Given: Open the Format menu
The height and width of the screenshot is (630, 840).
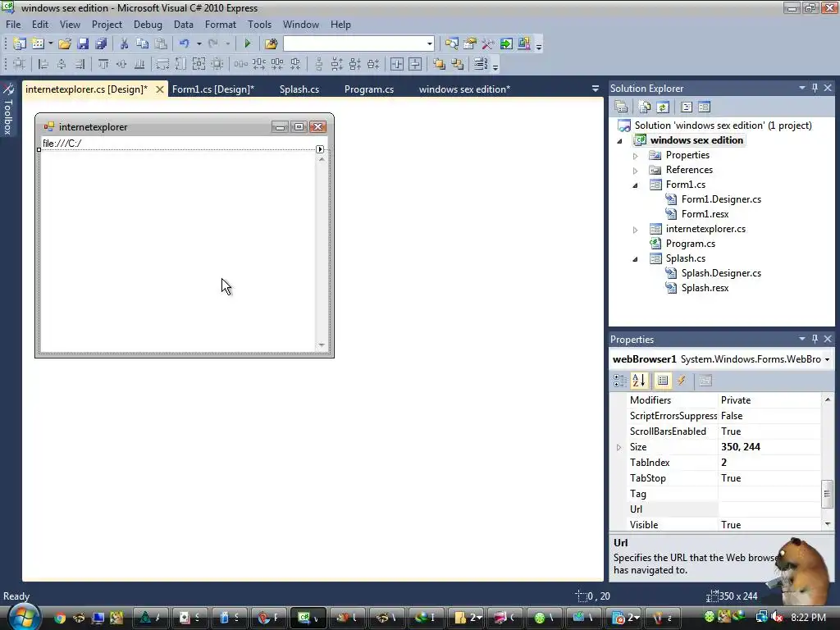Looking at the screenshot, I should click(x=220, y=25).
